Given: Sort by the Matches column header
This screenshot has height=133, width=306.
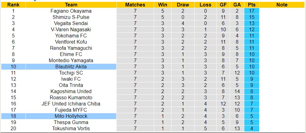Looking at the screenshot, I should click(x=135, y=5).
